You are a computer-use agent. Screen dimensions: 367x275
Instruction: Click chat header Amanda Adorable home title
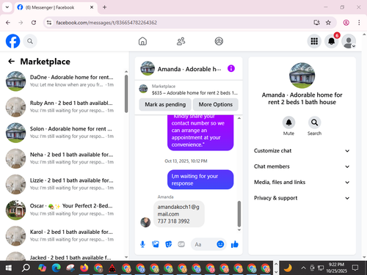point(189,69)
